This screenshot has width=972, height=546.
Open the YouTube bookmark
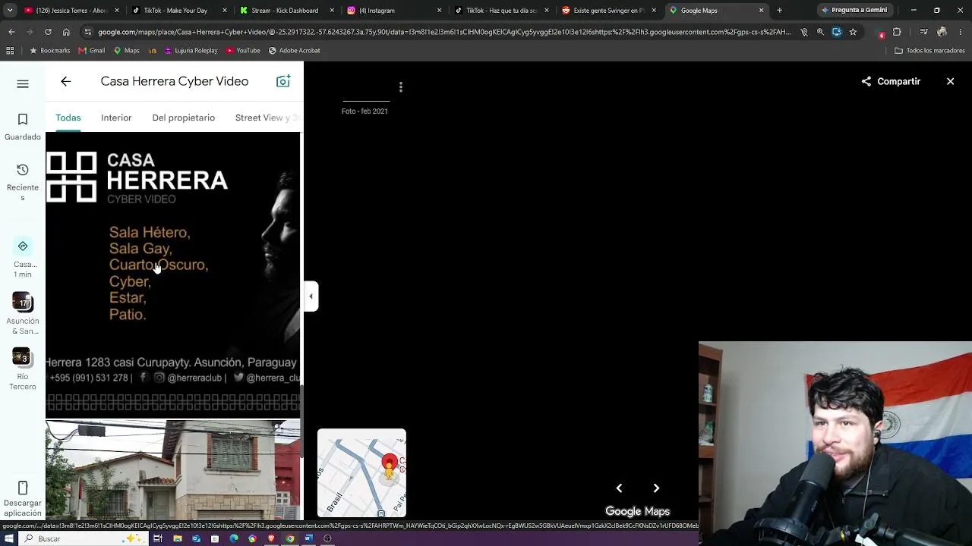242,51
